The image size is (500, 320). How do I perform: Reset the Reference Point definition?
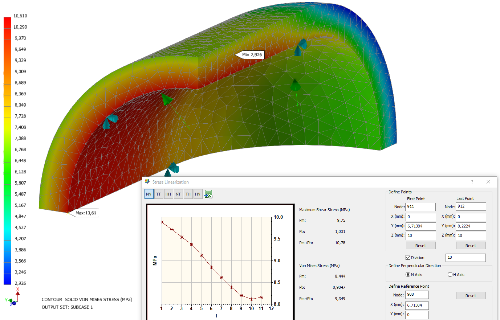pos(471,296)
